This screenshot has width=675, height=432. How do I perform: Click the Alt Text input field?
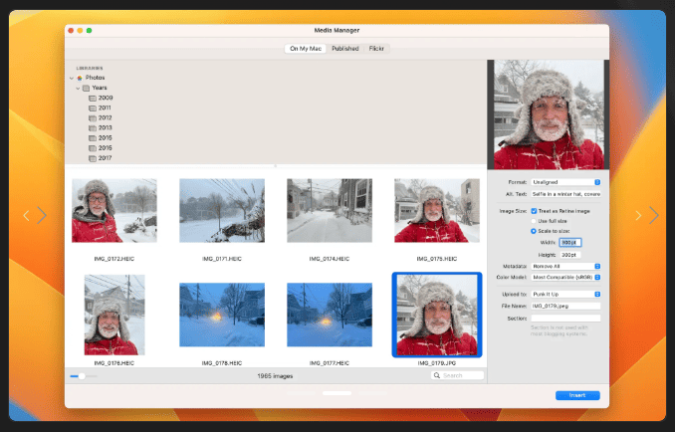coord(565,194)
